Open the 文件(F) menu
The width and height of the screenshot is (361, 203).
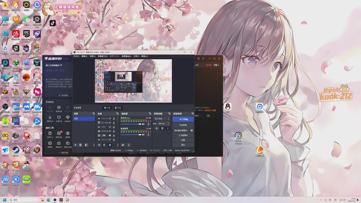pyautogui.click(x=76, y=56)
